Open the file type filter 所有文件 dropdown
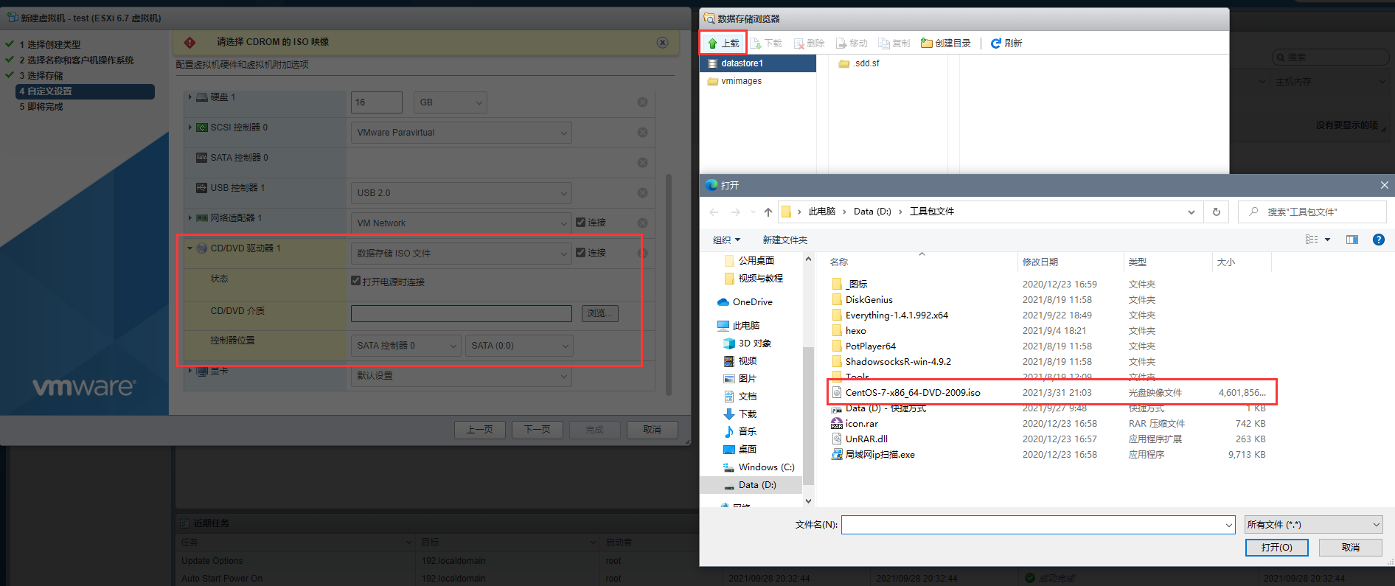 click(x=1314, y=525)
